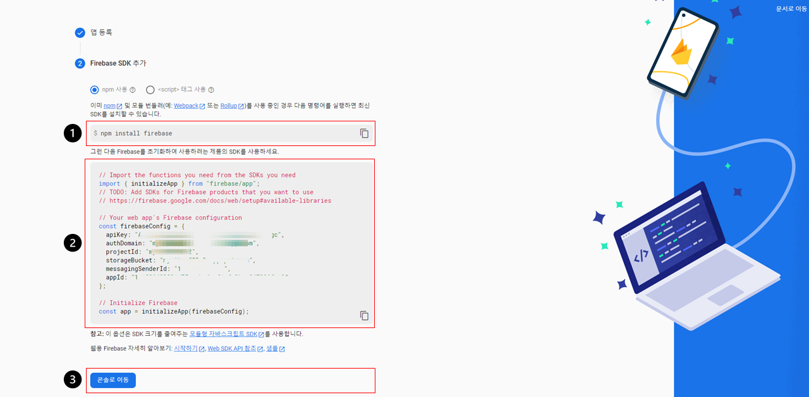The width and height of the screenshot is (809, 397).
Task: Click the completed 앱 등록 step checkmark
Action: point(80,33)
